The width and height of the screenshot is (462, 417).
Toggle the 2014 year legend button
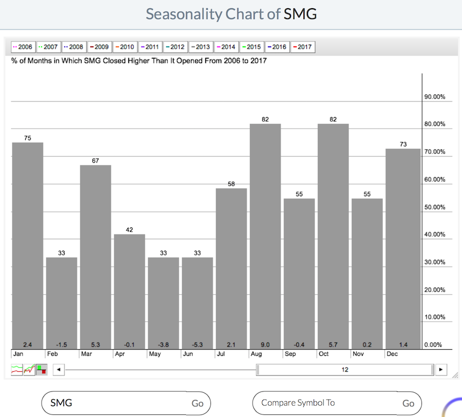(x=226, y=47)
